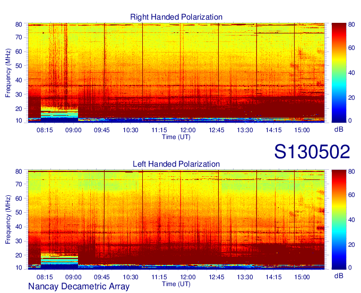The height and width of the screenshot is (293, 361).
Task: Click the 80 MHz frequency tick of Right Handed plot
Action: pos(19,24)
